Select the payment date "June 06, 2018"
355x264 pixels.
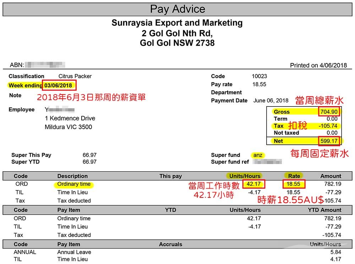pyautogui.click(x=271, y=101)
